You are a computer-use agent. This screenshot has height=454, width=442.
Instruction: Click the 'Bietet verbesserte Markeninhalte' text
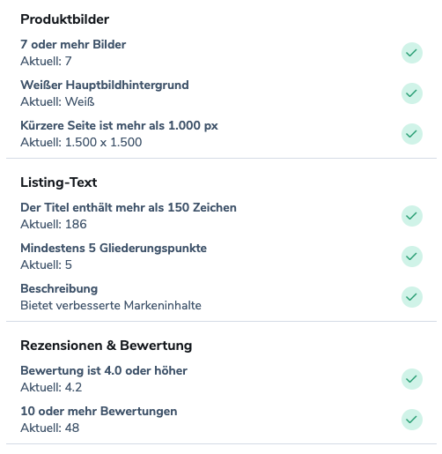[111, 305]
